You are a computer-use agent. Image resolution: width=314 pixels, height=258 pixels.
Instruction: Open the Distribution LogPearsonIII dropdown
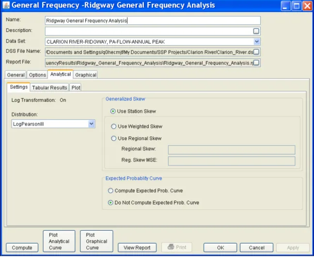[x=92, y=124]
